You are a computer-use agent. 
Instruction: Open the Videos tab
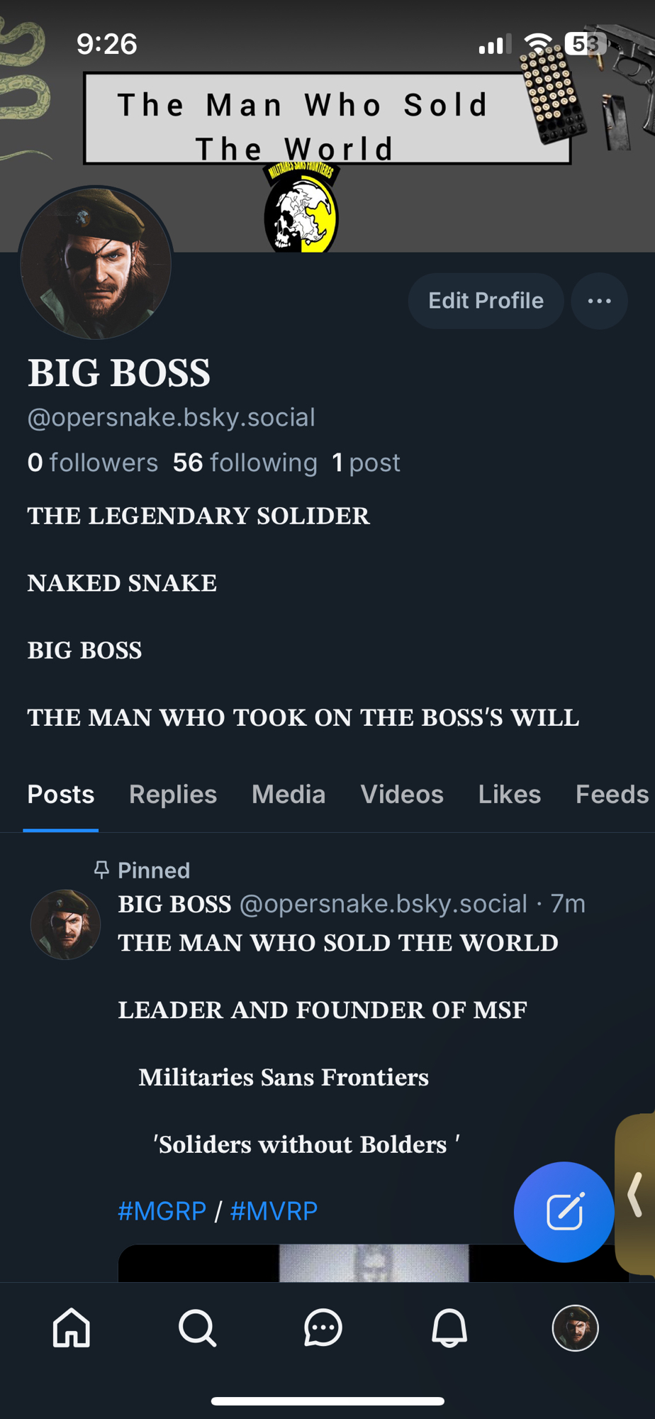(x=402, y=795)
